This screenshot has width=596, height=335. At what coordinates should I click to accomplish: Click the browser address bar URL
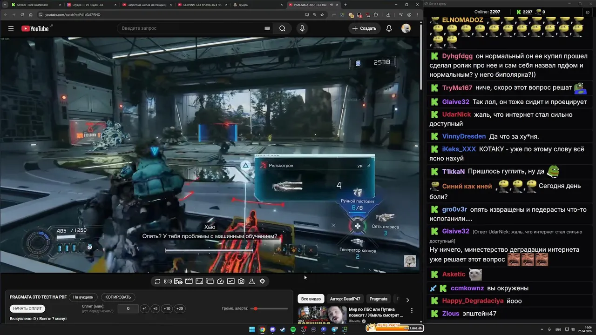click(73, 14)
